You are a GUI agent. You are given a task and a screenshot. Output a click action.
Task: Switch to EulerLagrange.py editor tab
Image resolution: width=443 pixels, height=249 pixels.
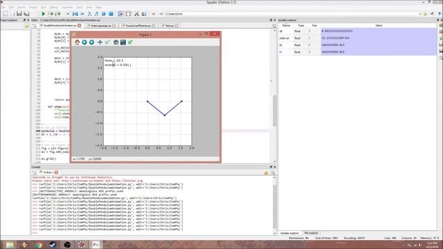pyautogui.click(x=101, y=26)
